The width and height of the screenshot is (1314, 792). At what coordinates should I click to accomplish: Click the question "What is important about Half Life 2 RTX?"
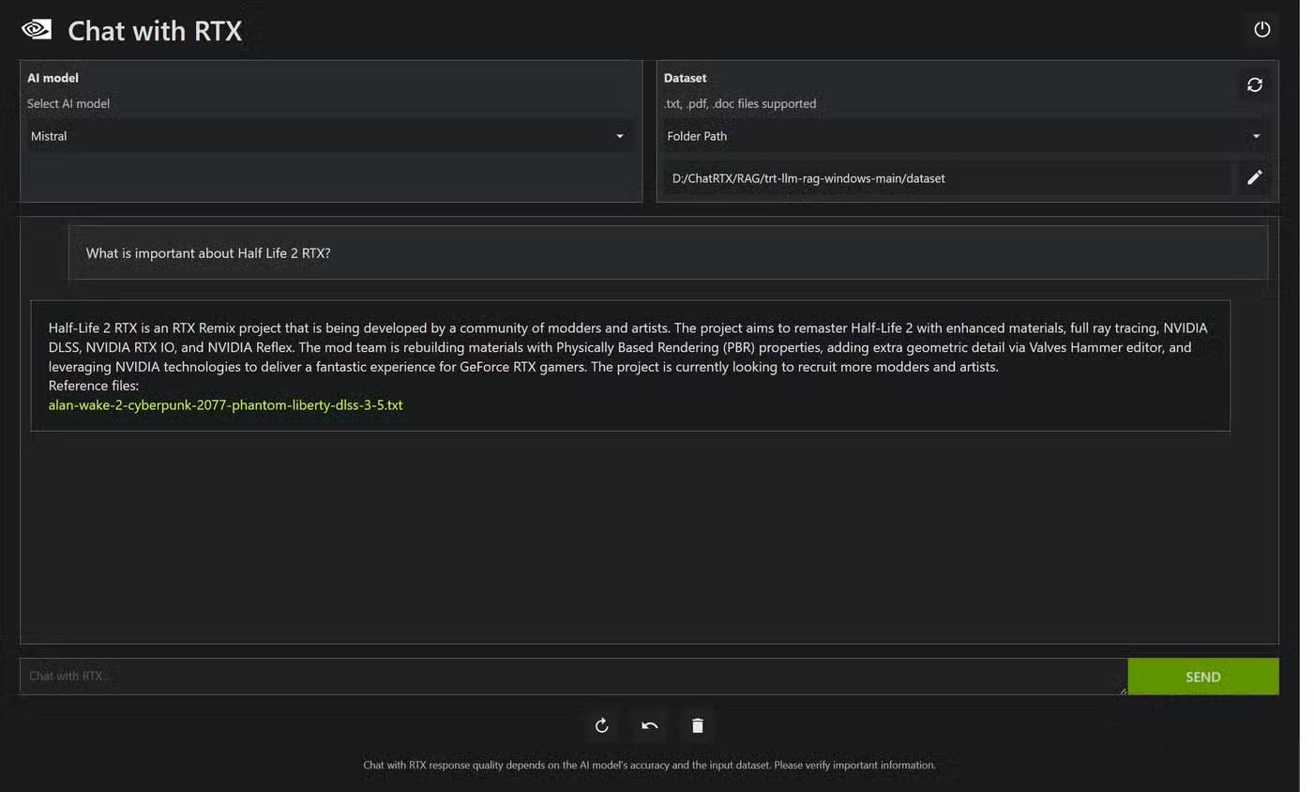[208, 253]
